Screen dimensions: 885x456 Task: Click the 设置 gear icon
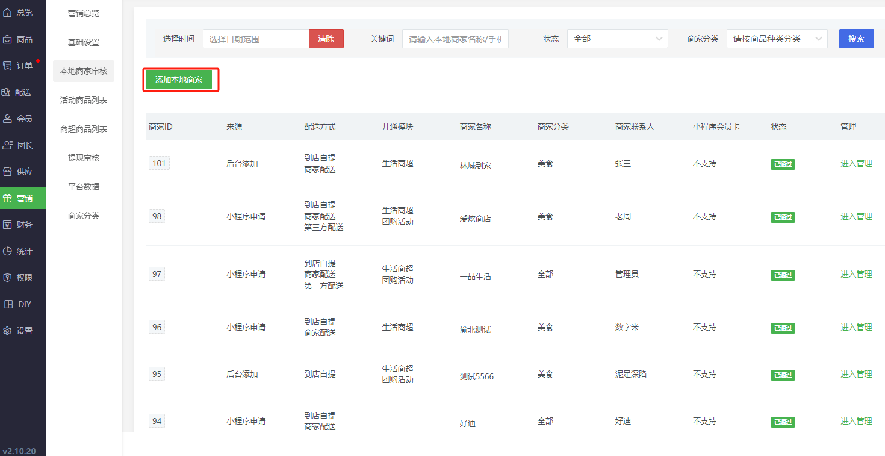click(8, 331)
